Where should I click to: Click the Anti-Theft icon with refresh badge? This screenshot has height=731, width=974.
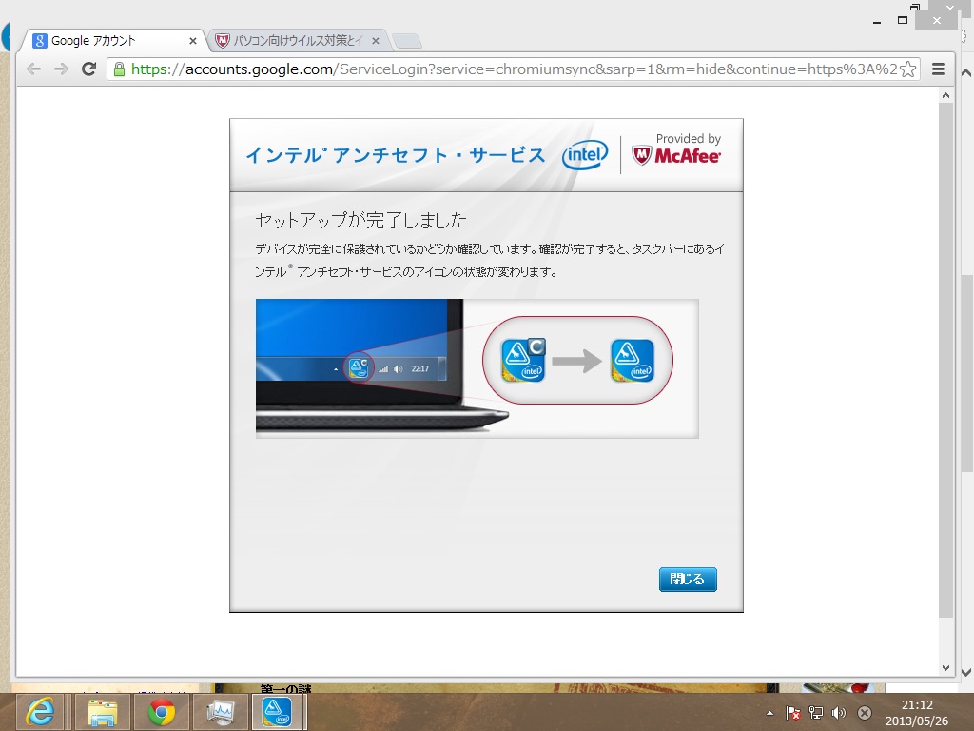[x=523, y=360]
